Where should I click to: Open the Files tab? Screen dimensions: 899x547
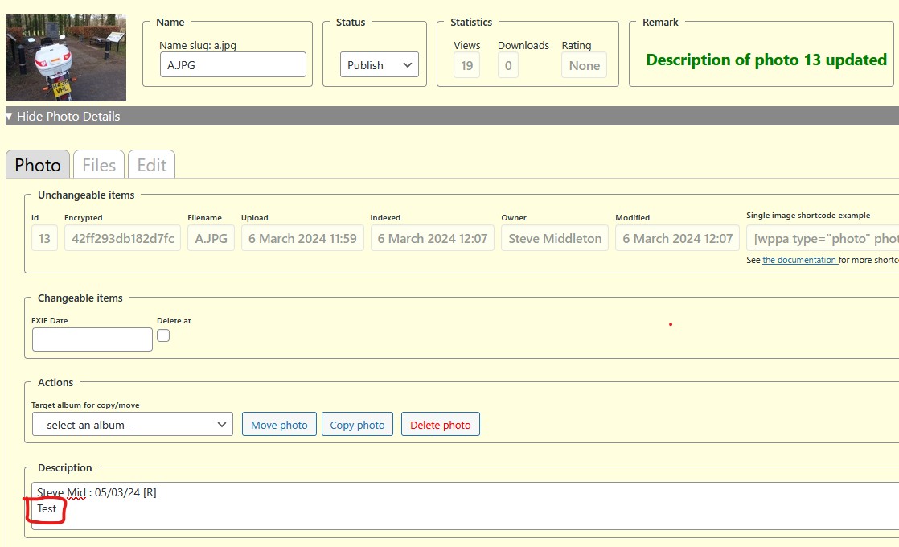(99, 165)
